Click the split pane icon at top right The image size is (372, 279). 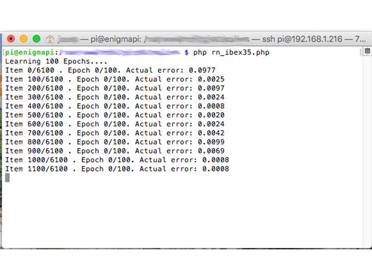point(367,51)
